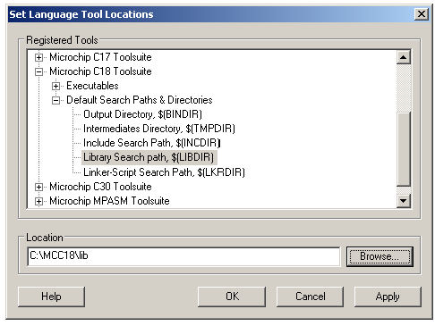Select Microchip C18 Toolsuite item
This screenshot has height=326, width=435.
[100, 71]
